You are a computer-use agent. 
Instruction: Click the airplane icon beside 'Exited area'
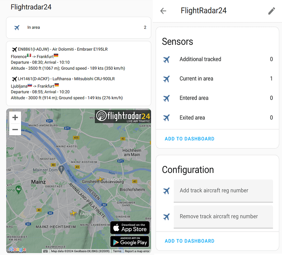coord(167,117)
